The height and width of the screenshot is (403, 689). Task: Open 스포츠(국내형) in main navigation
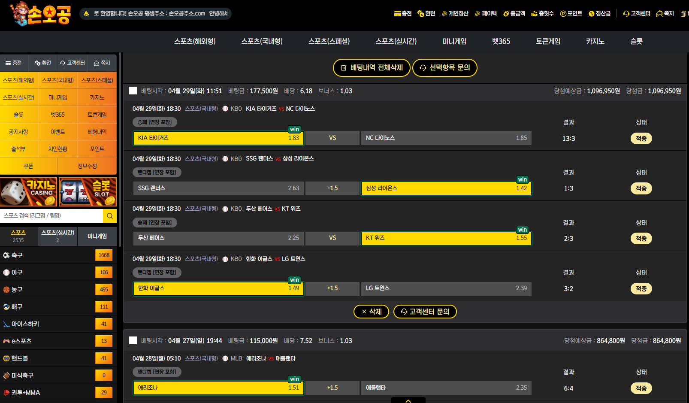point(262,41)
